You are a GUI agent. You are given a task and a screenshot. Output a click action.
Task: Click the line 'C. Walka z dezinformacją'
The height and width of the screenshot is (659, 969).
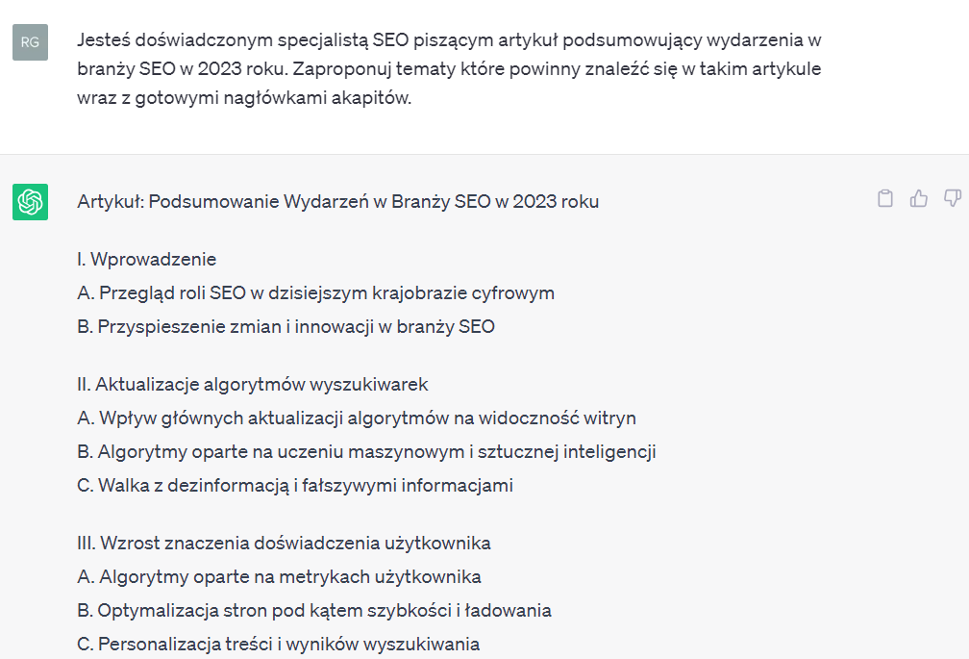(x=294, y=485)
